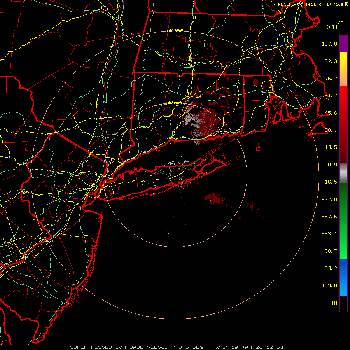This screenshot has width=350, height=350.
Task: Click the 61.2 legend value
Action: [331, 96]
